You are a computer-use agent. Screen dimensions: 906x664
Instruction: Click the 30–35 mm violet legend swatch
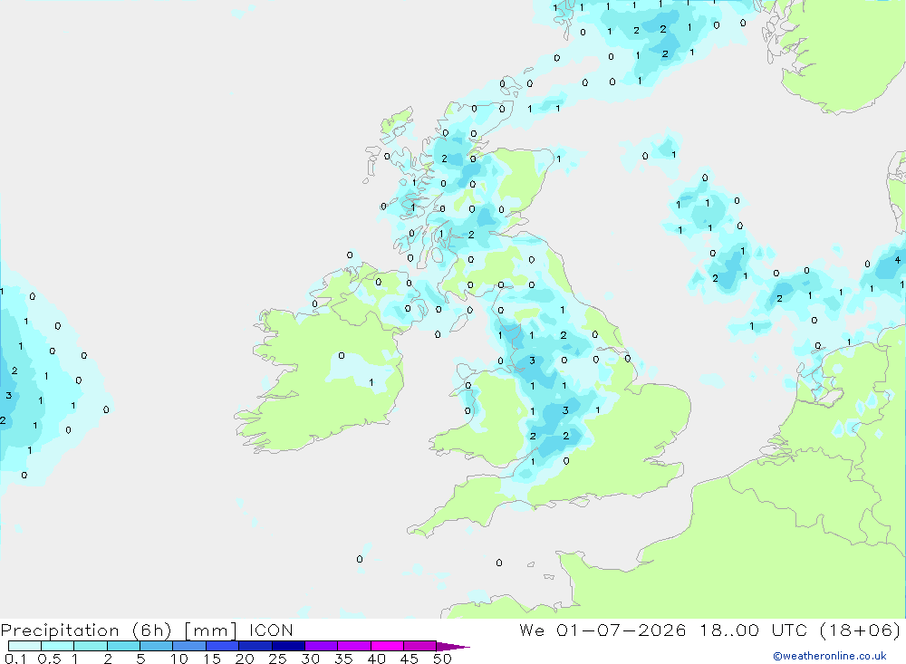322,646
